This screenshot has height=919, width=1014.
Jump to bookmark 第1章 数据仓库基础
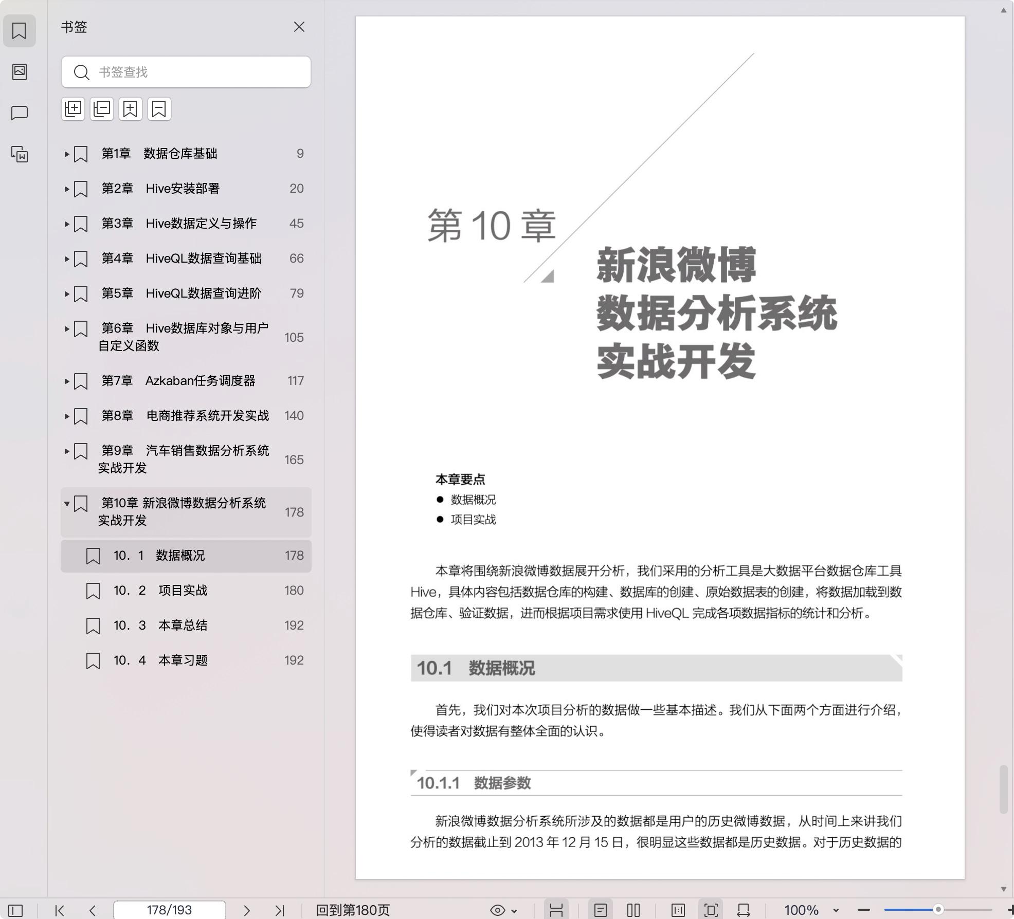point(186,154)
